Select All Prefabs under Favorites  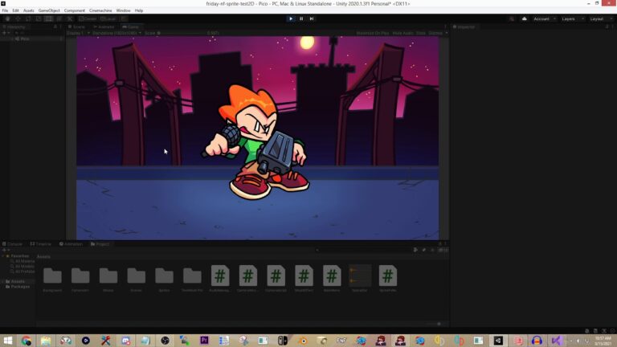click(x=22, y=271)
